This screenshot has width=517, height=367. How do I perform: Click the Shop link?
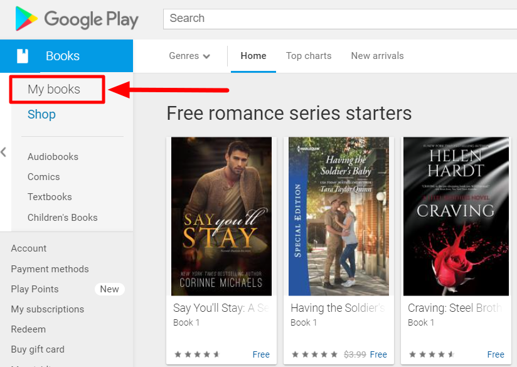tap(41, 114)
